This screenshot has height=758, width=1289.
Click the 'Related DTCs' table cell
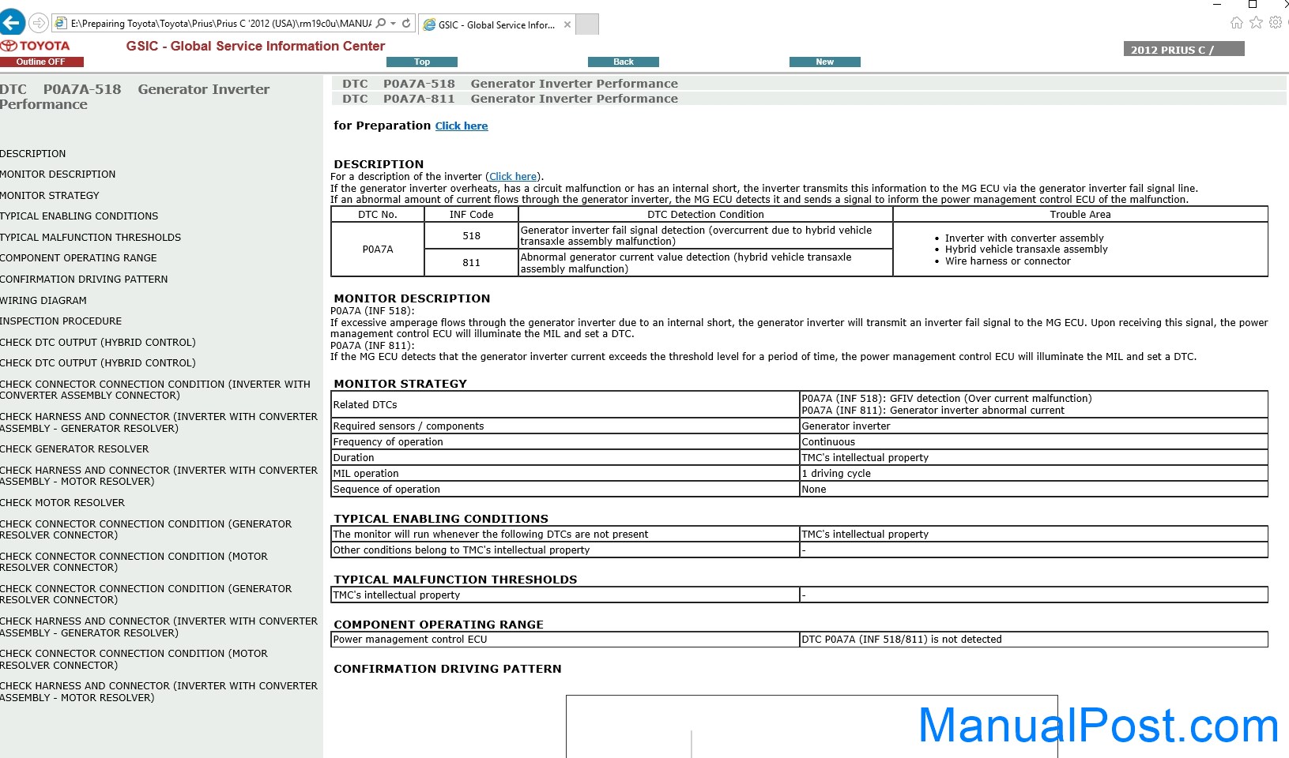pos(566,405)
